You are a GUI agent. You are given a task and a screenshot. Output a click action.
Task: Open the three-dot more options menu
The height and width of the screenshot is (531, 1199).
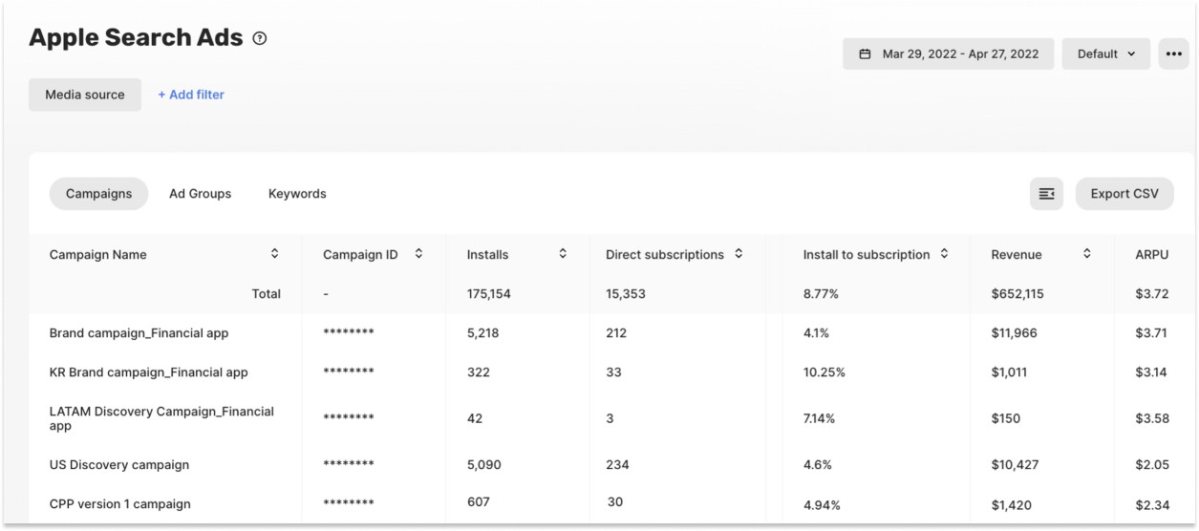coord(1173,54)
